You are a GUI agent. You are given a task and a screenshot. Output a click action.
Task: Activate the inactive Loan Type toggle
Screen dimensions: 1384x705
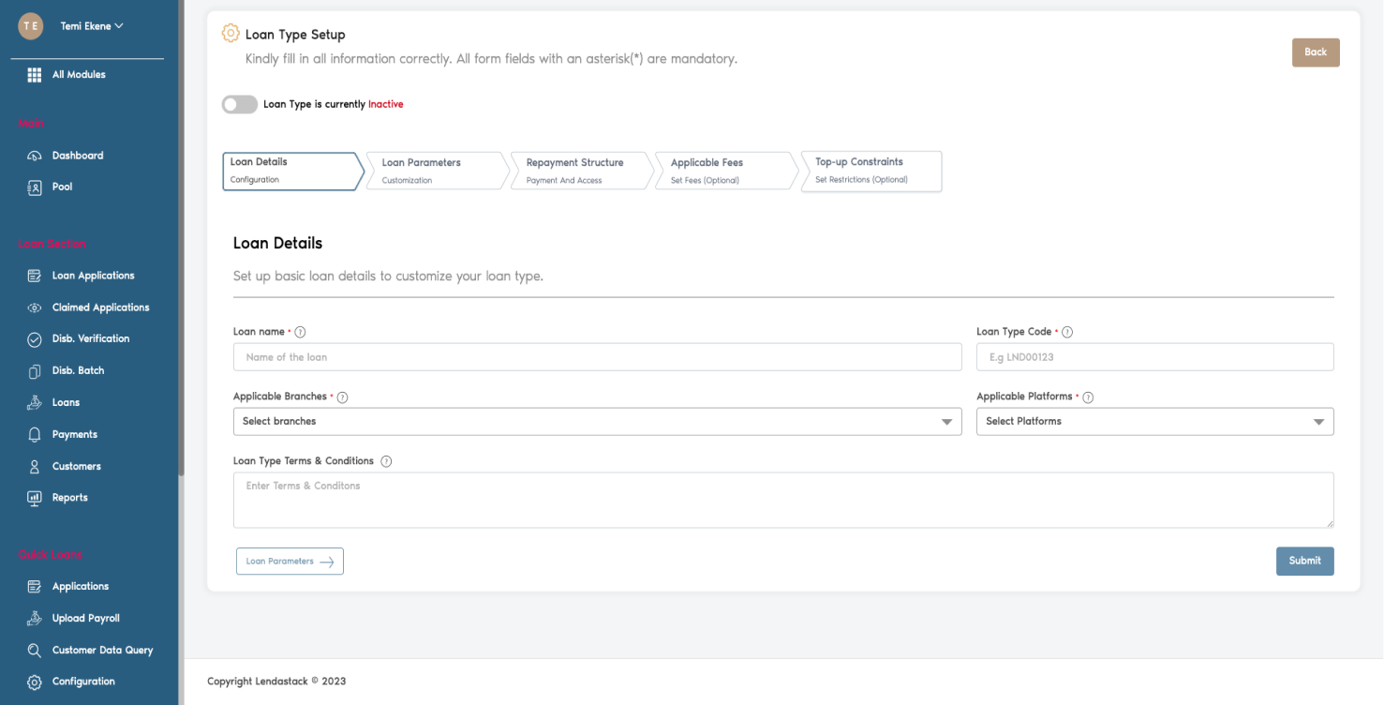(239, 104)
